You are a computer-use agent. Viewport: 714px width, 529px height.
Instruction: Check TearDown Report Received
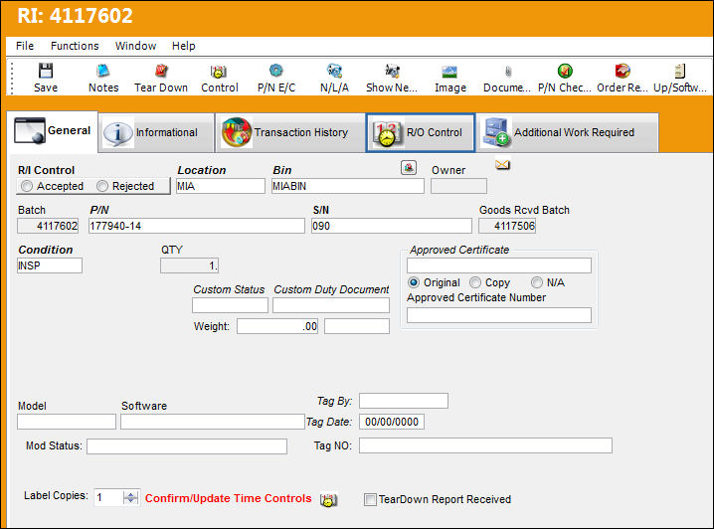[x=370, y=499]
